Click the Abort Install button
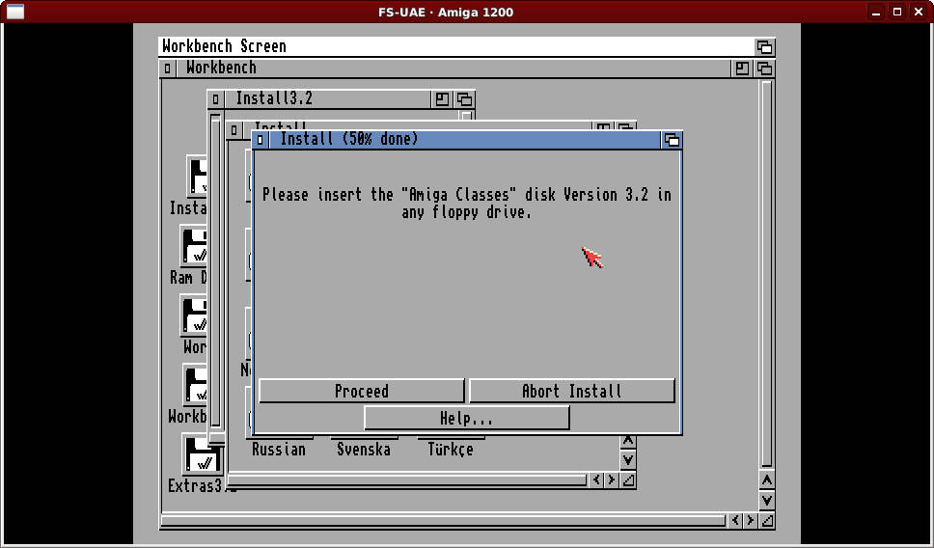This screenshot has height=548, width=934. coord(572,391)
